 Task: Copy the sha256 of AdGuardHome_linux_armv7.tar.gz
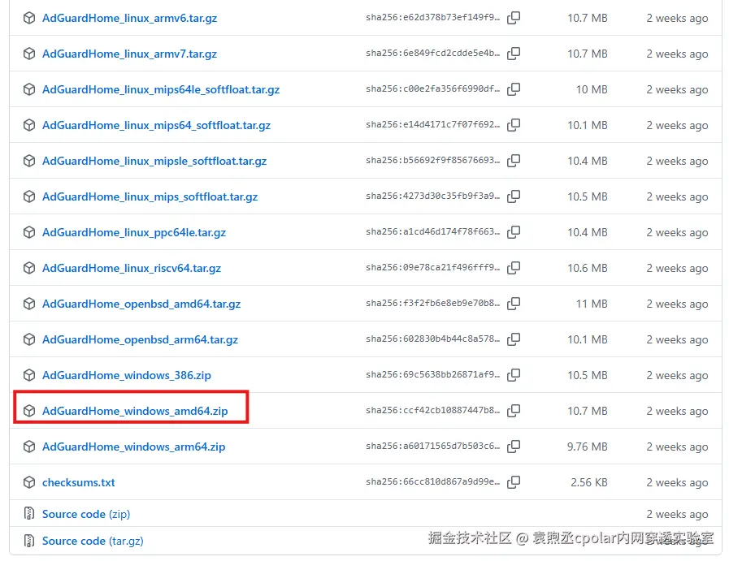click(x=514, y=54)
